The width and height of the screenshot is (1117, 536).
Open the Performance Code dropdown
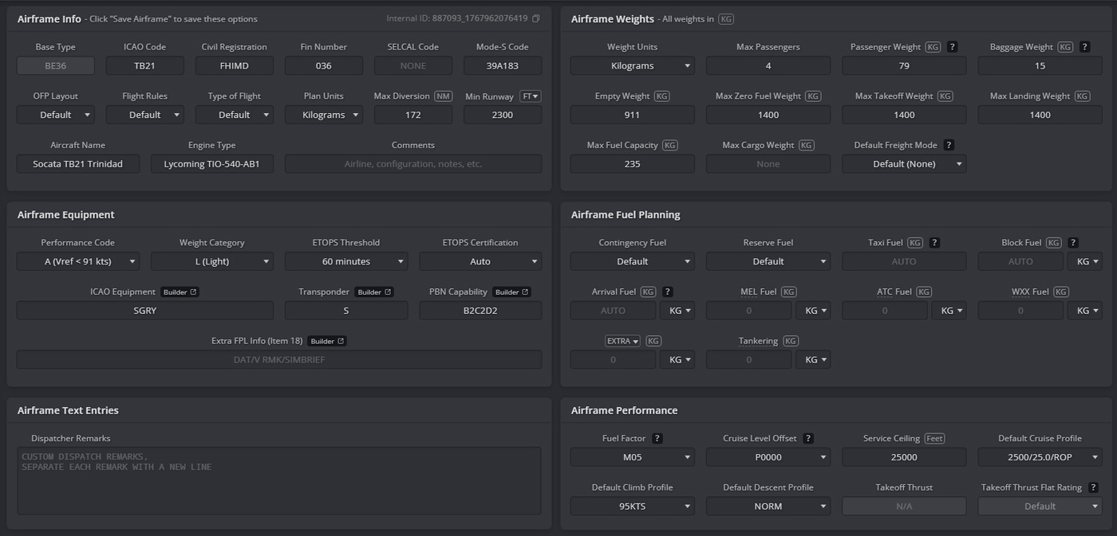[x=78, y=261]
